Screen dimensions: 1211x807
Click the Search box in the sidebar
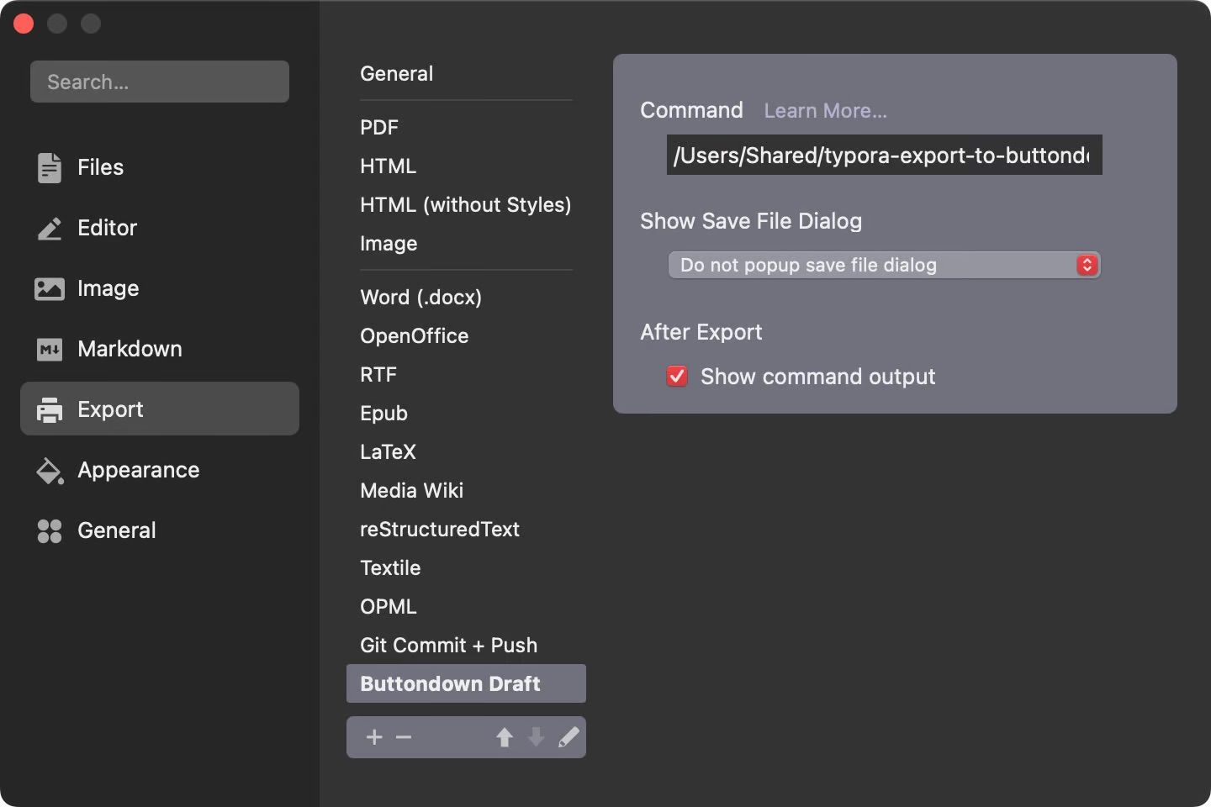click(x=159, y=82)
